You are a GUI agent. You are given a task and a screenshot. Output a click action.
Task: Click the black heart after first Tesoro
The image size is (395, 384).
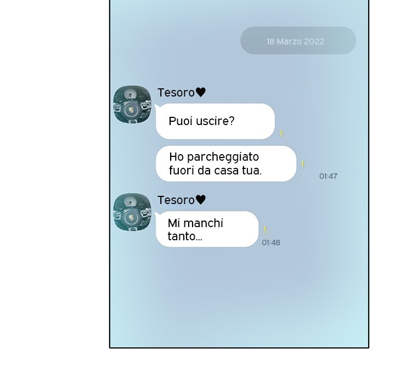[x=201, y=92]
